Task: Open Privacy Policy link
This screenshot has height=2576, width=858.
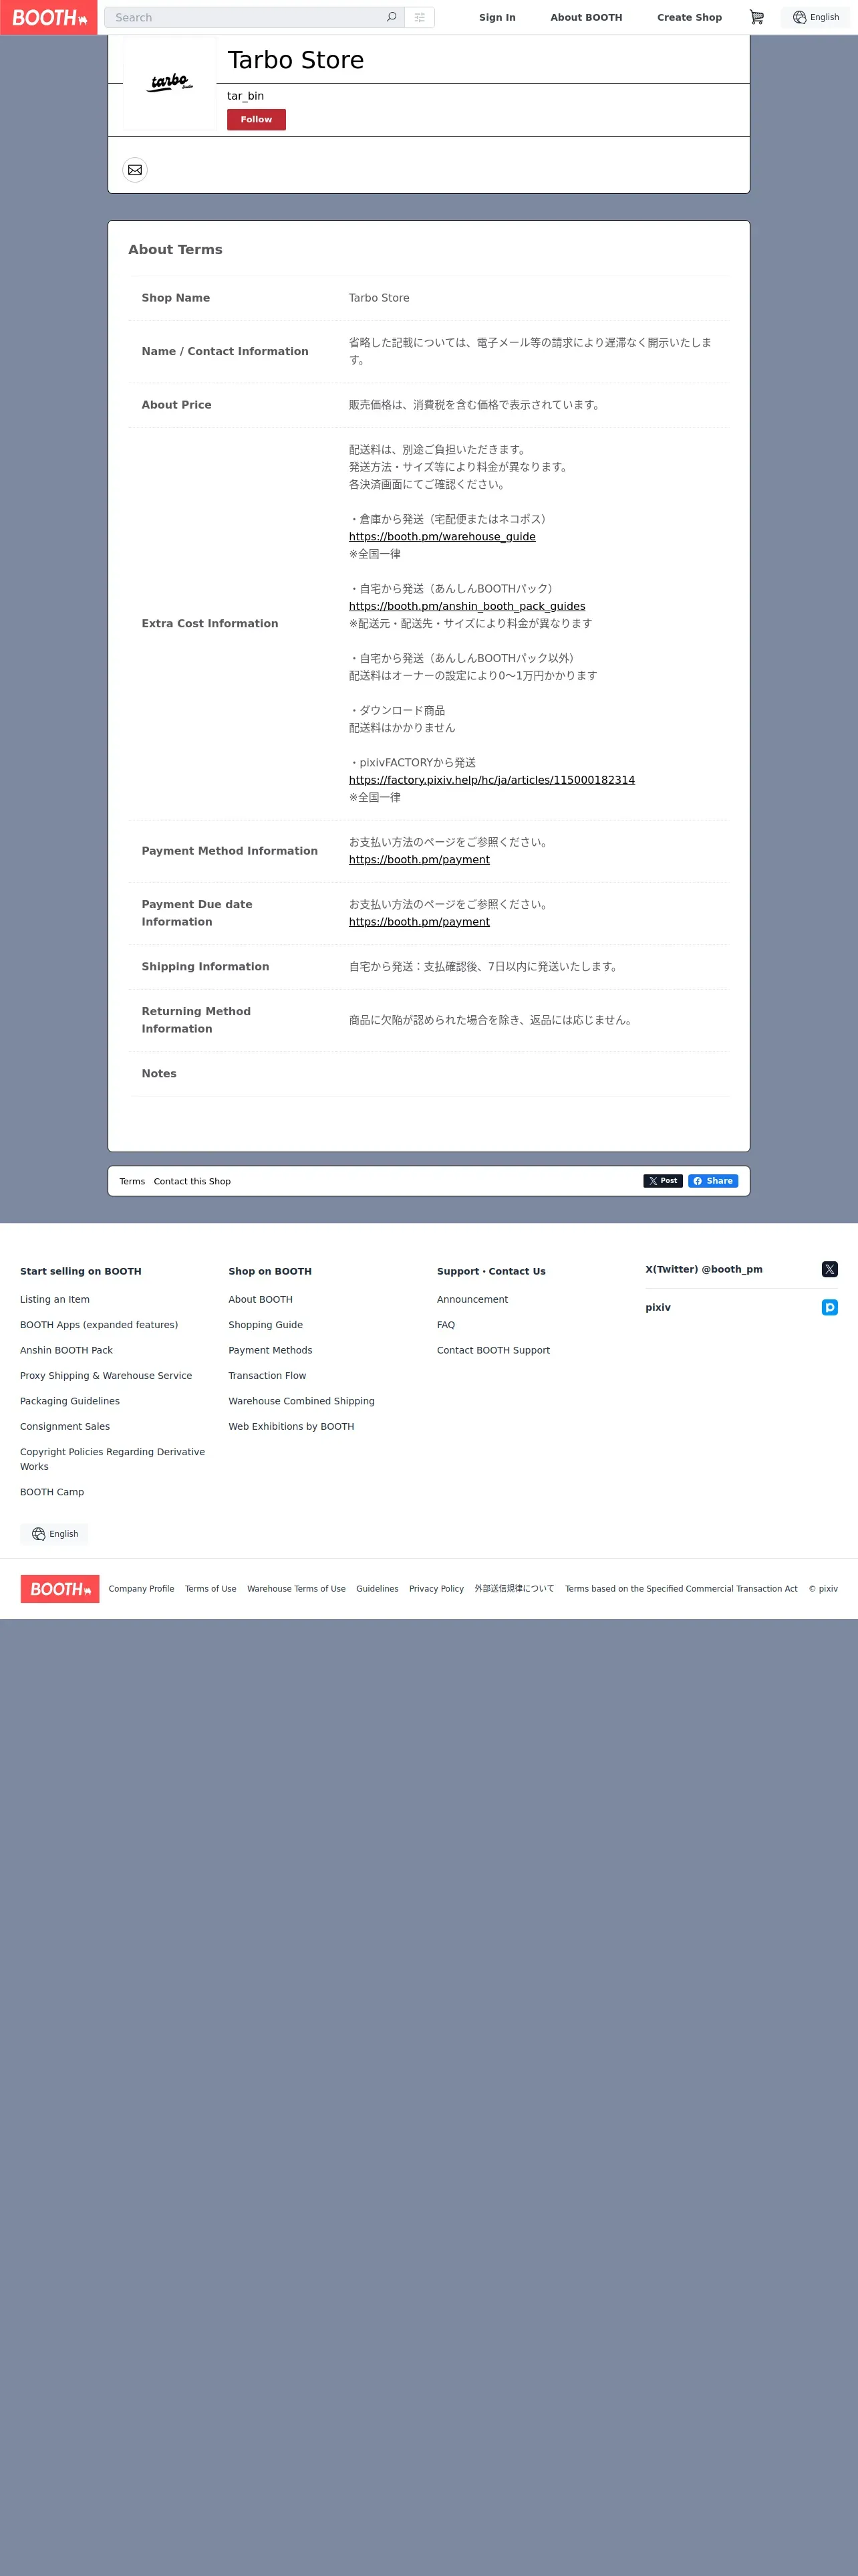Action: click(436, 1588)
